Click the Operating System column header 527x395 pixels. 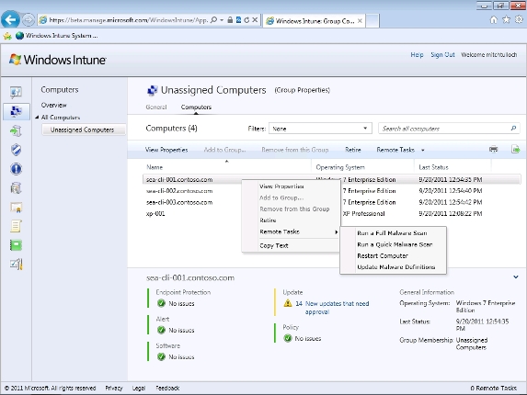340,167
